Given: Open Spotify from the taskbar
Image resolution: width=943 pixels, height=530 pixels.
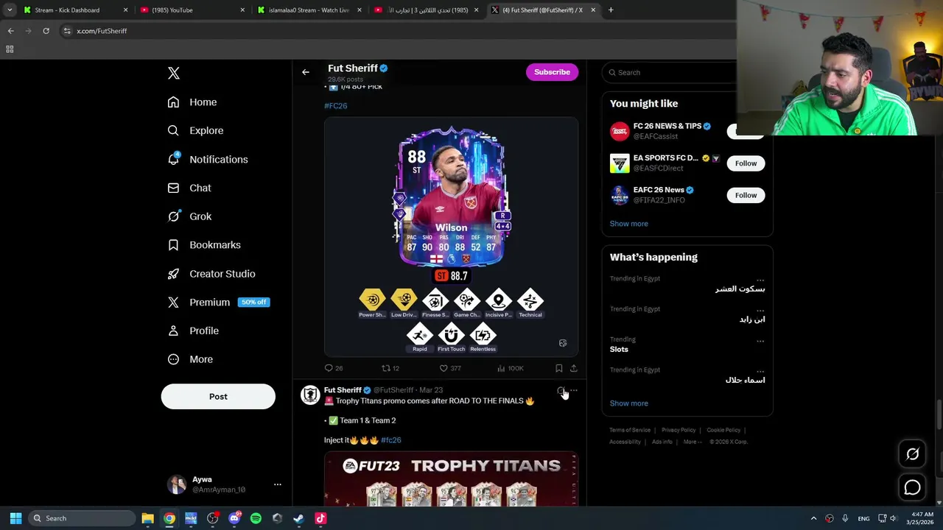Looking at the screenshot, I should click(256, 518).
